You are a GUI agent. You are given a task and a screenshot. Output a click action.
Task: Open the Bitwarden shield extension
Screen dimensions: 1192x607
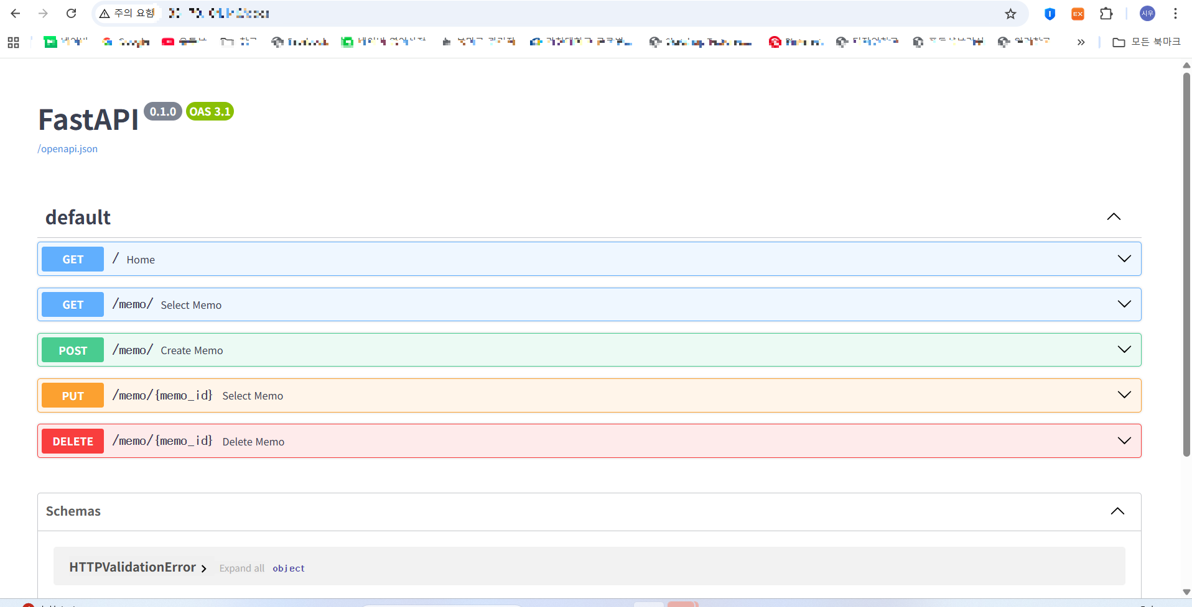1050,14
